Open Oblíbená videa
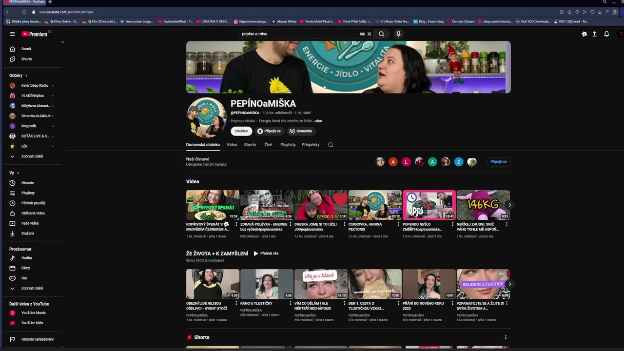 coord(32,213)
